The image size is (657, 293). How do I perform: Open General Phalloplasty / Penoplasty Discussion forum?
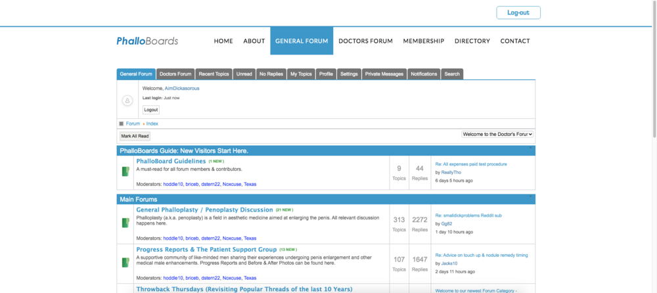(204, 210)
